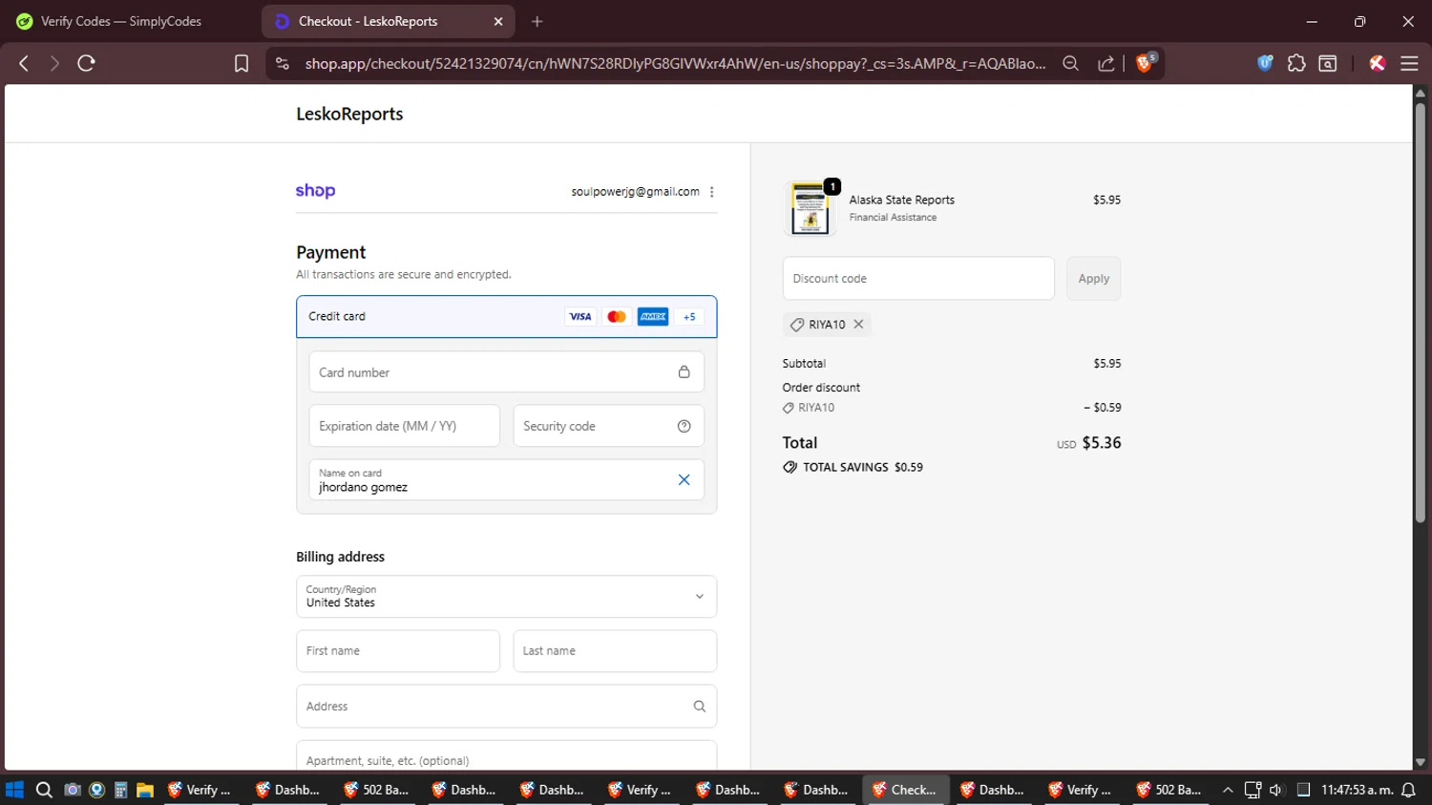
Task: Focus the Address field
Action: point(506,706)
